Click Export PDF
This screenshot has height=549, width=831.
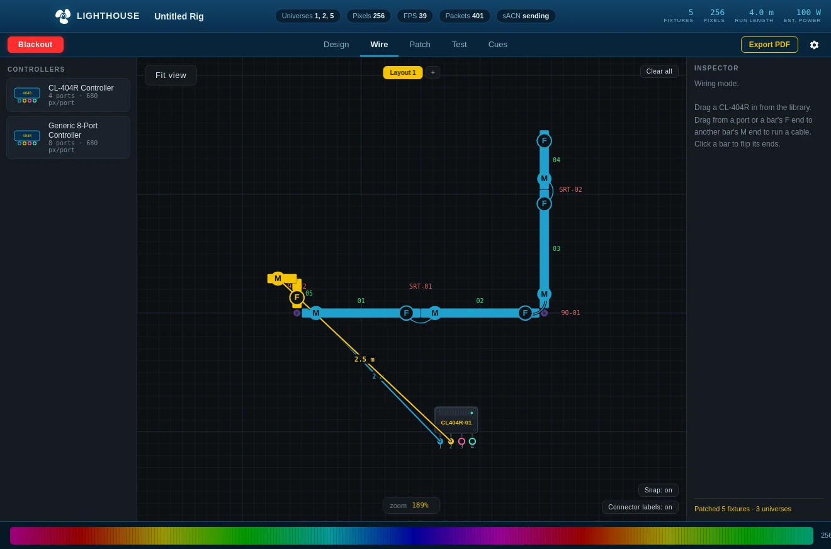pos(769,45)
